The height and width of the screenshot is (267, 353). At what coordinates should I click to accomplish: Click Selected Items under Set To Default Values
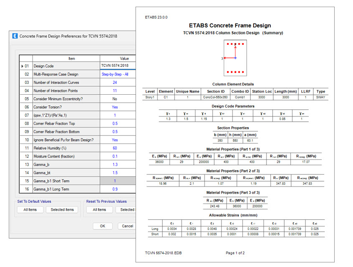(x=62, y=210)
